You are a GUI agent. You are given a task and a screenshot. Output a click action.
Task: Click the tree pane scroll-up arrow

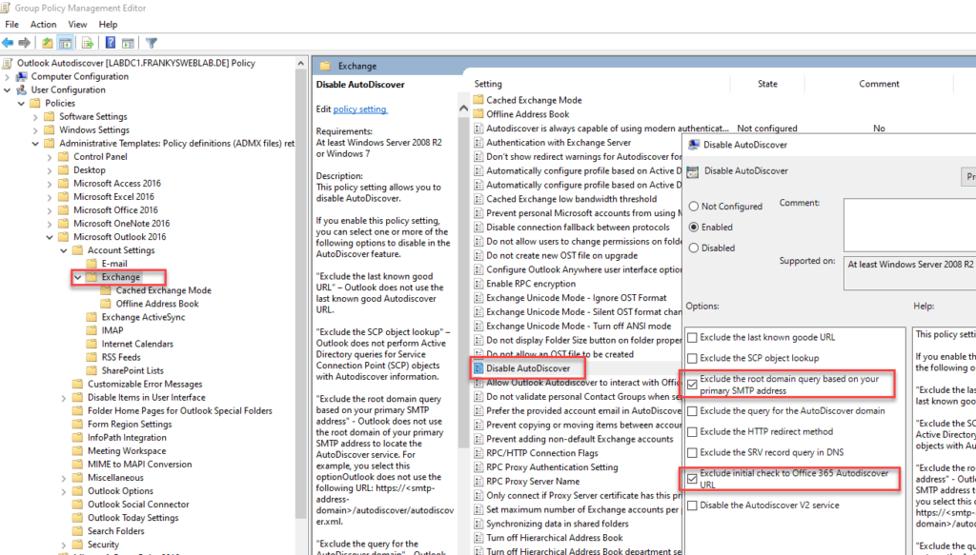coord(300,64)
